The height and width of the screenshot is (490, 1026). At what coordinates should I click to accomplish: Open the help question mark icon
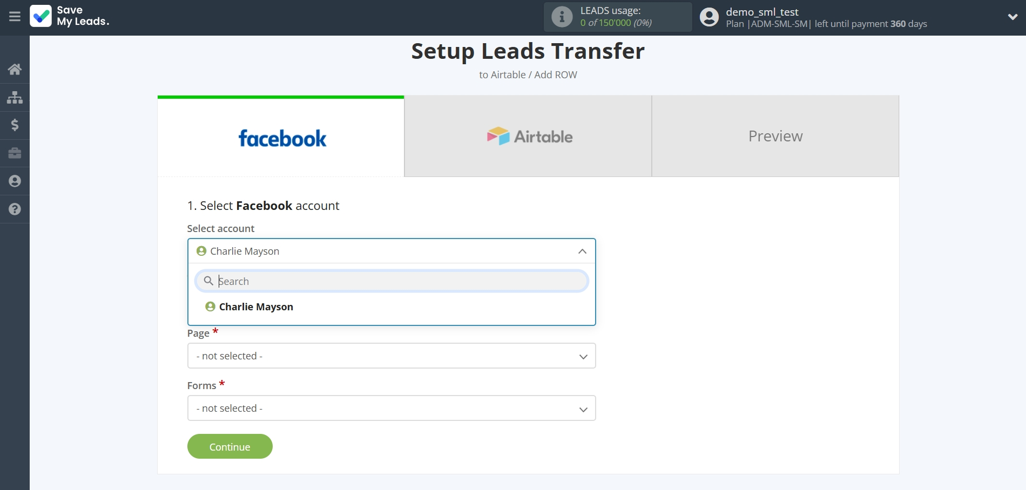15,209
